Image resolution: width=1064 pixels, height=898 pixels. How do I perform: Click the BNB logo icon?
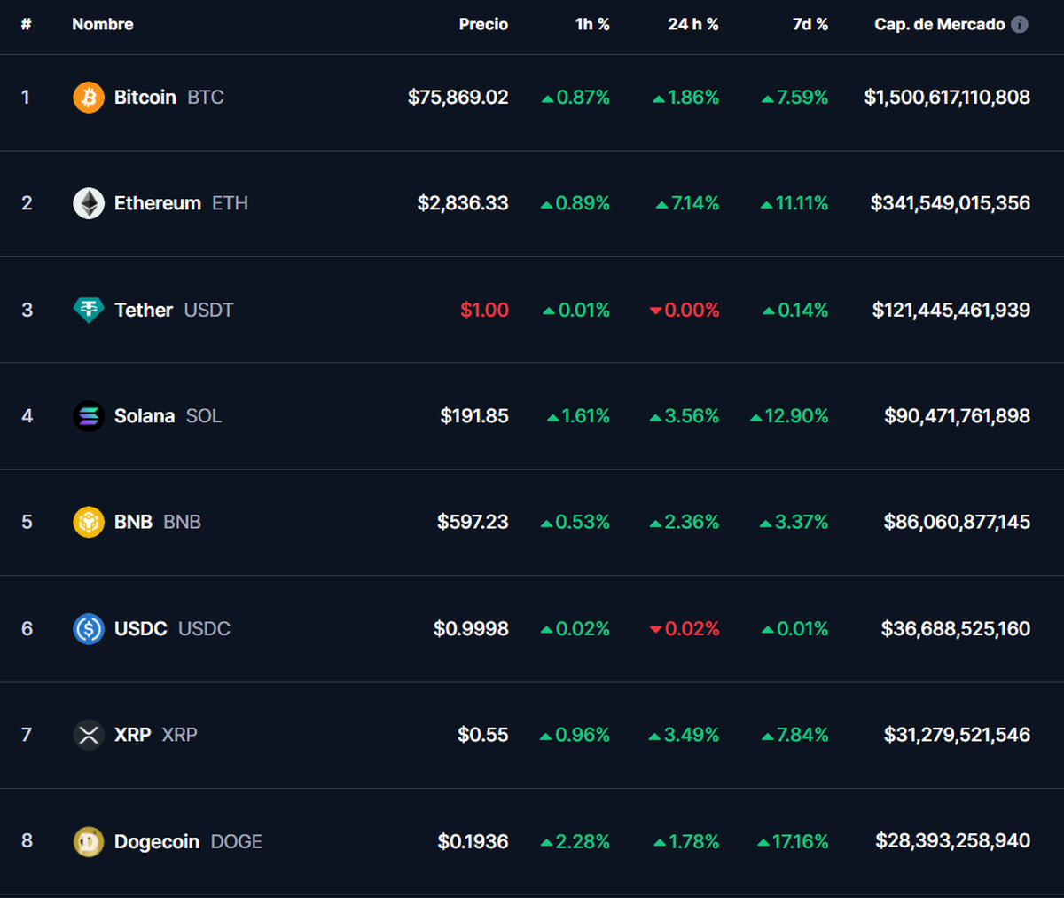pyautogui.click(x=89, y=522)
